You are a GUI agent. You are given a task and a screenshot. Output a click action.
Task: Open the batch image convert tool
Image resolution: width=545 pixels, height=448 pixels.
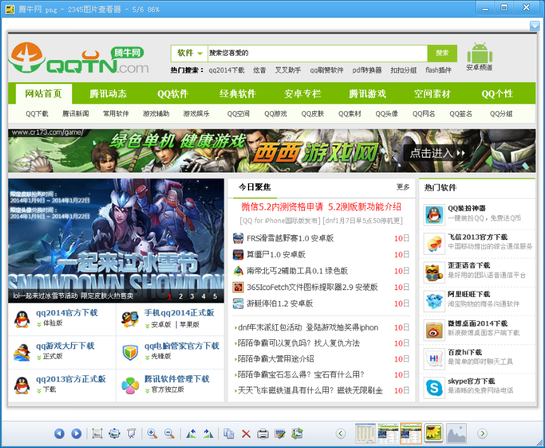tap(297, 433)
